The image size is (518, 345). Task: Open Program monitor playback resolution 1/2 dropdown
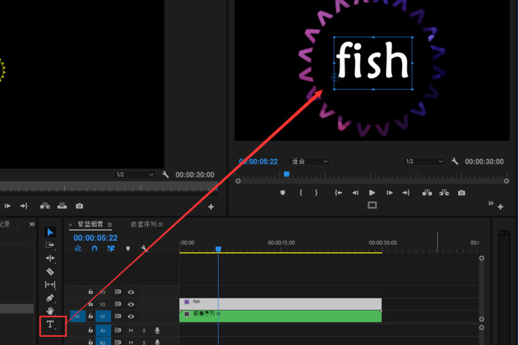pyautogui.click(x=424, y=161)
